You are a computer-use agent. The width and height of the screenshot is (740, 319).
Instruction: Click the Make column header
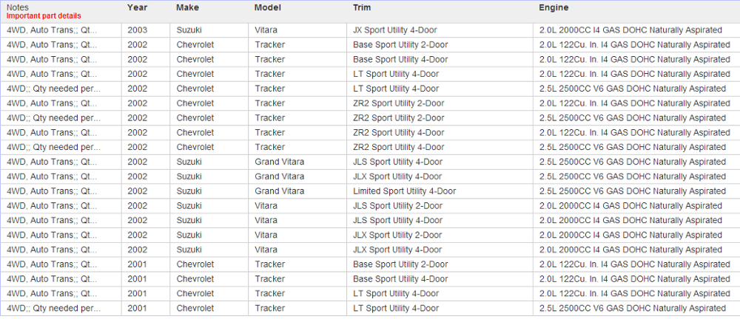(x=188, y=7)
